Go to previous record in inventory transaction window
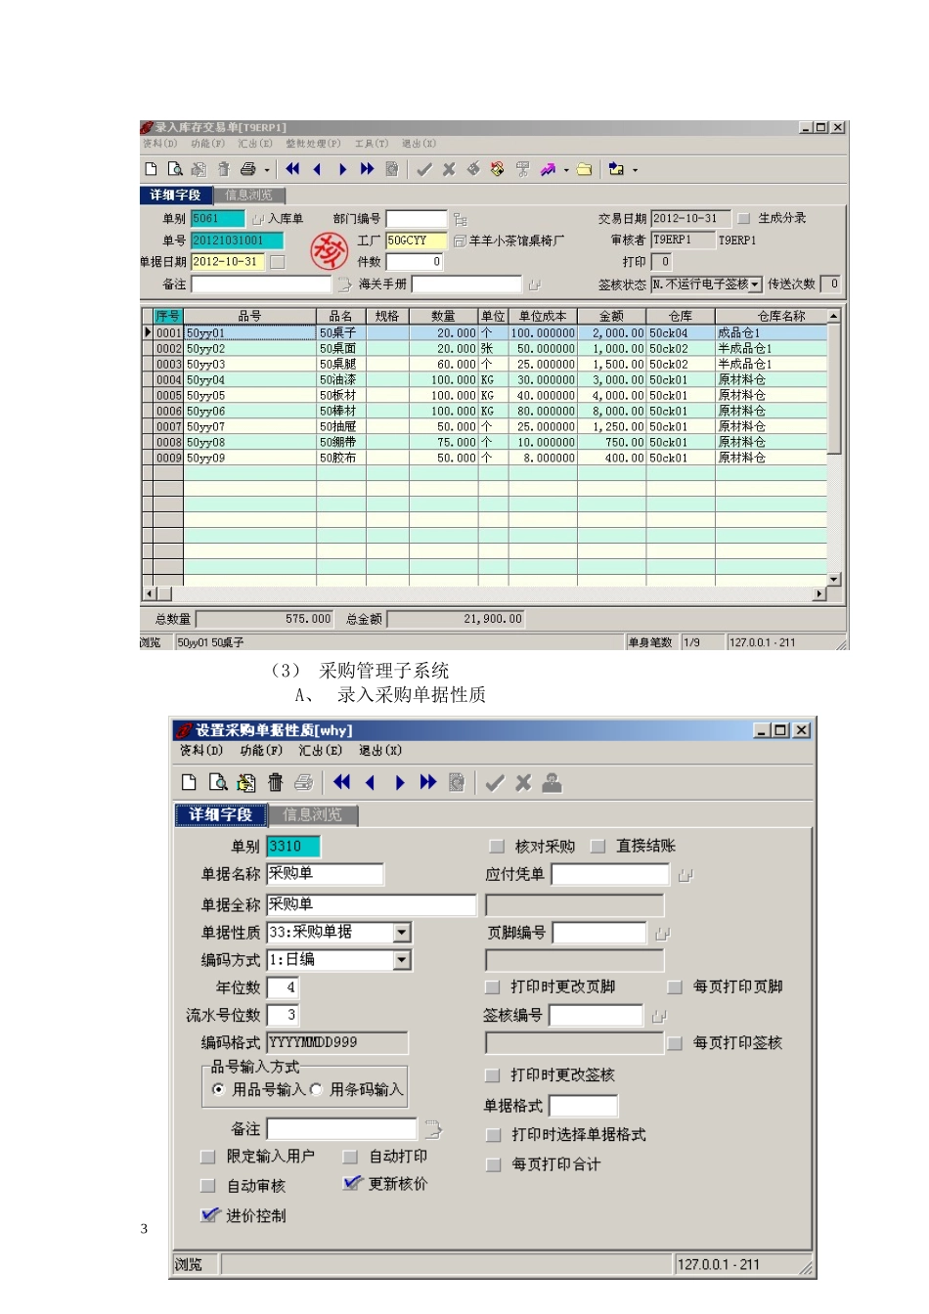This screenshot has width=929, height=1314. coord(317,169)
